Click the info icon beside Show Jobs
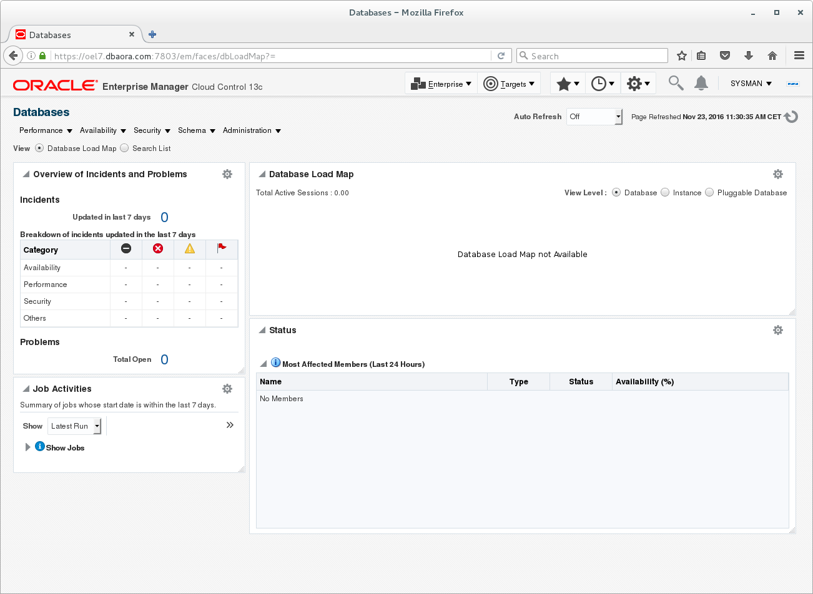 [x=40, y=446]
